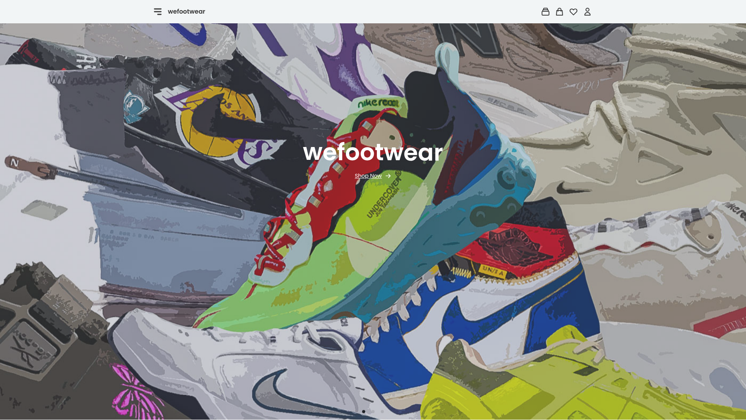Jump to the second carousel slide dot
Viewport: 746px width, 420px height.
pyautogui.click(x=373, y=411)
